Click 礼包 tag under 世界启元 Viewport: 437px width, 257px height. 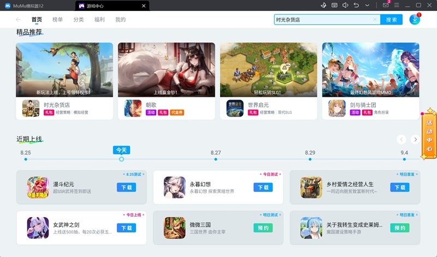(253, 113)
